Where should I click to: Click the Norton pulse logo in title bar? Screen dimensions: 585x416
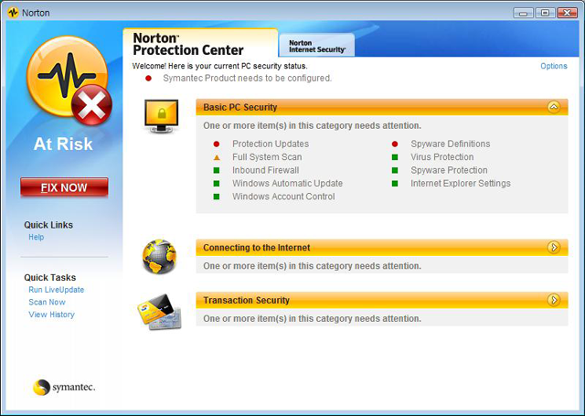[13, 13]
